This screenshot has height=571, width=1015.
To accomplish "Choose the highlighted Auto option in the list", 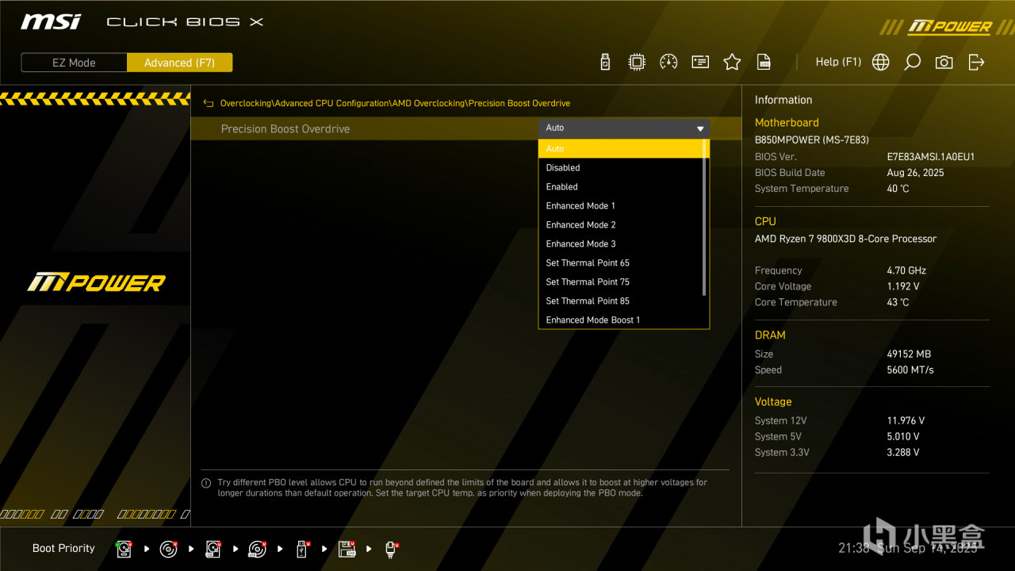I will coord(621,149).
